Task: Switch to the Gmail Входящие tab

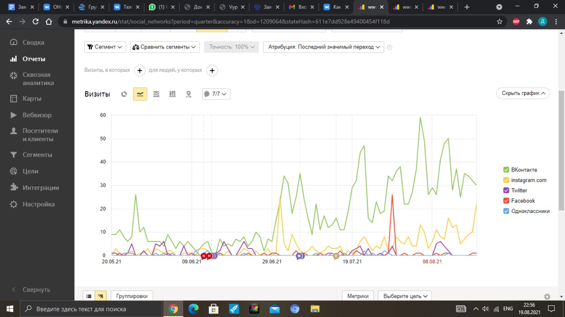Action: pos(301,7)
